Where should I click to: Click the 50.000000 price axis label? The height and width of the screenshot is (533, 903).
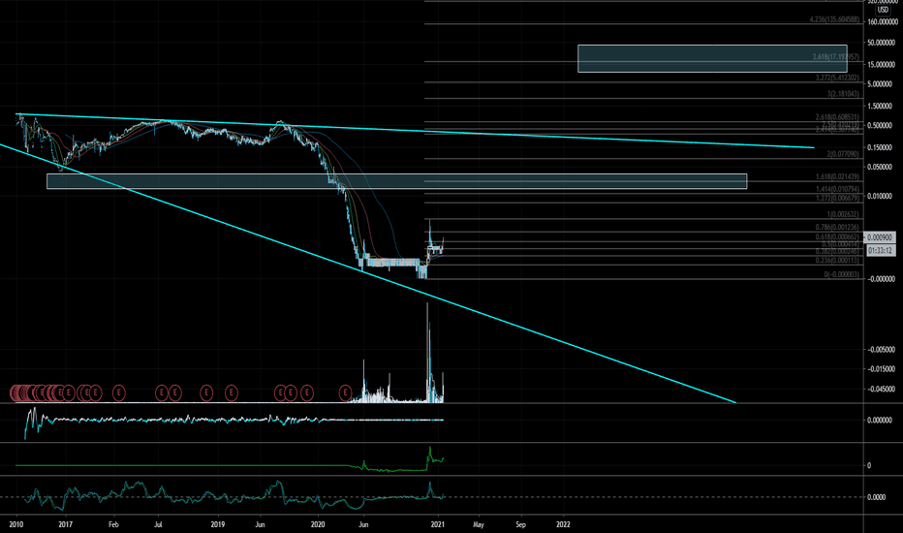click(x=881, y=43)
